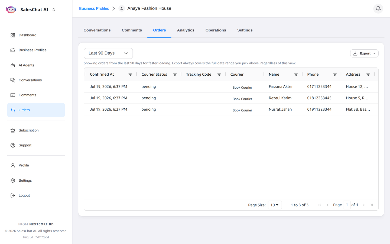Click the Export download icon
Image resolution: width=390 pixels, height=244 pixels.
[x=355, y=53]
